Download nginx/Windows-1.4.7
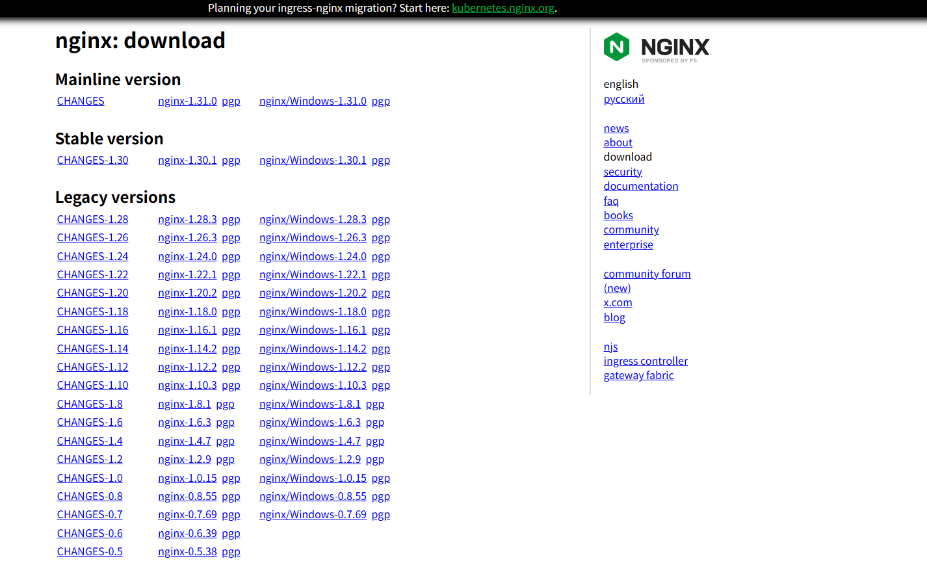Image resolution: width=927 pixels, height=578 pixels. 310,441
